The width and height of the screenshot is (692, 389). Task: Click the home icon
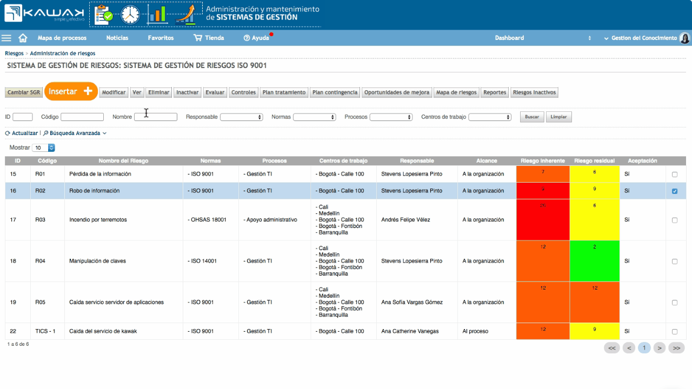[x=22, y=38]
